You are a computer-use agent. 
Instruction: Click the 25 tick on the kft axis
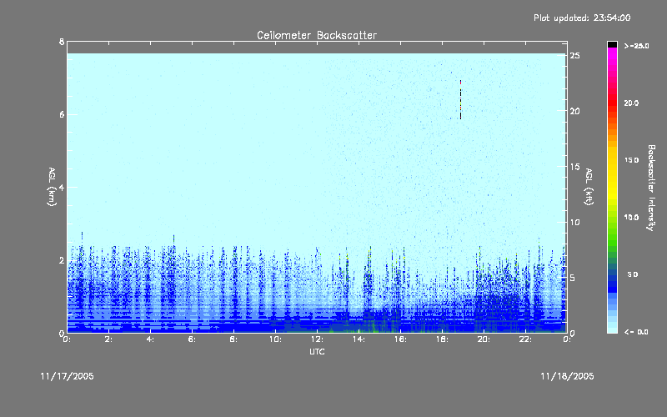pyautogui.click(x=575, y=56)
